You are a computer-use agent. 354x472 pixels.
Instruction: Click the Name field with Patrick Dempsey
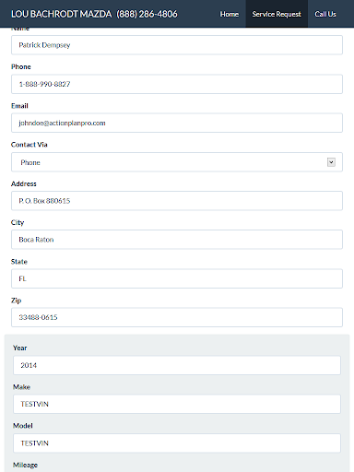coord(177,45)
